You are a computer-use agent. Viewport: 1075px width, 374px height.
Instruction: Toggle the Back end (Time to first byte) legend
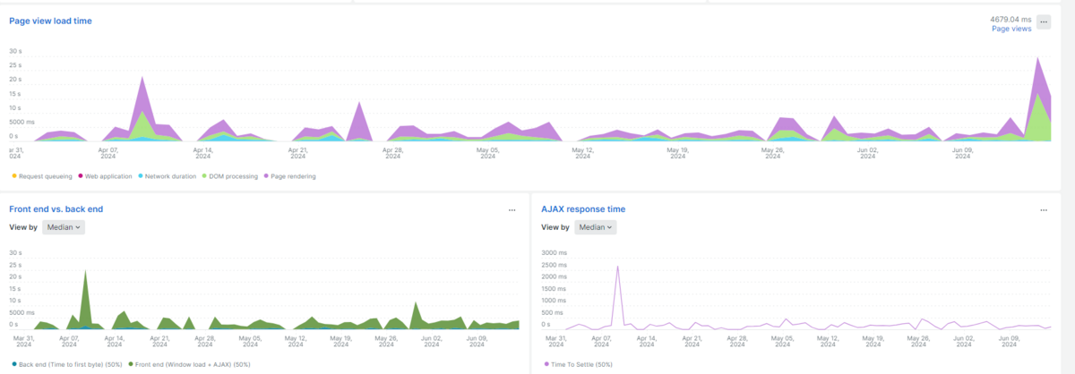click(x=67, y=365)
